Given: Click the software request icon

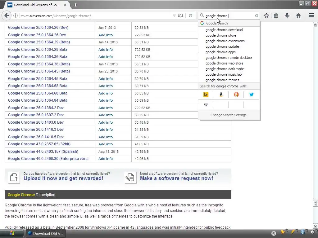Looking at the screenshot, I should point(130,178).
